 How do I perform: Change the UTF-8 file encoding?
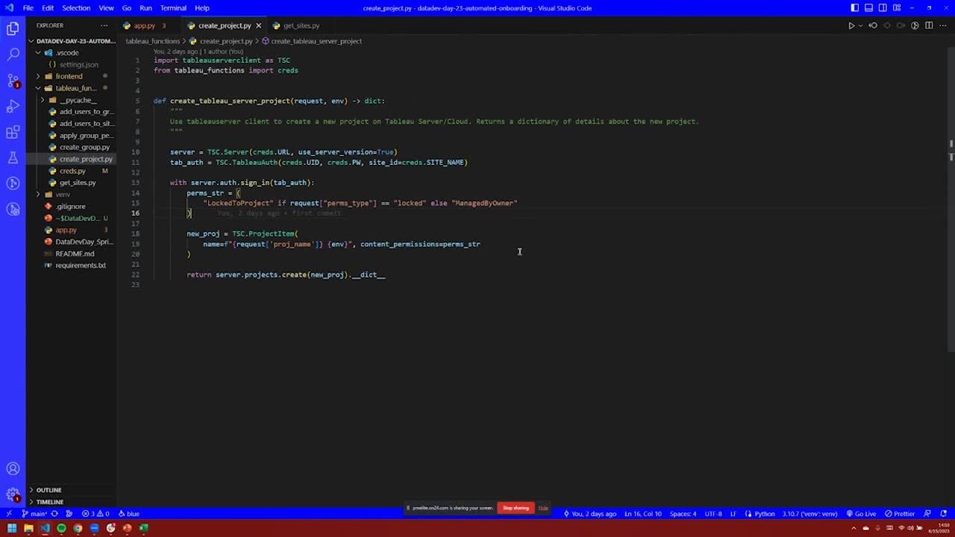coord(713,513)
